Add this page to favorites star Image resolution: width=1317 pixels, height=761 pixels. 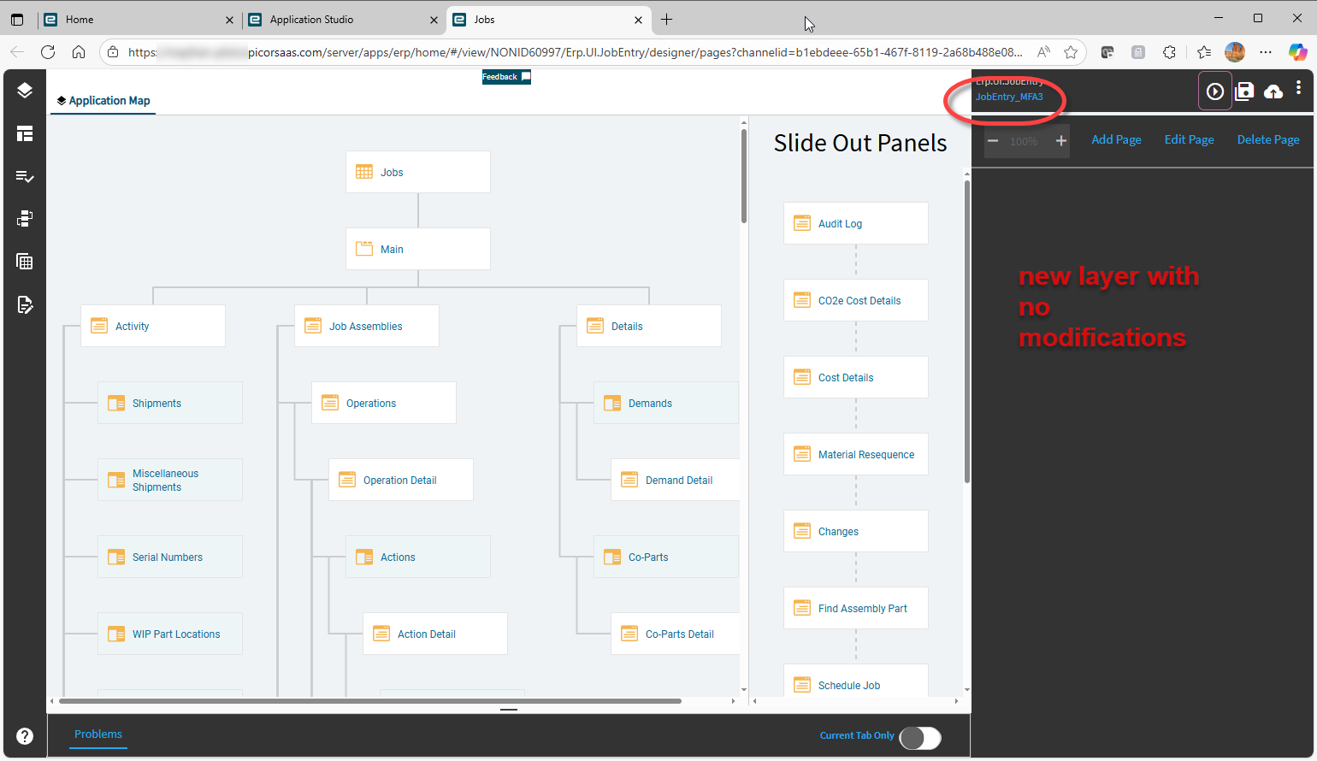1071,52
